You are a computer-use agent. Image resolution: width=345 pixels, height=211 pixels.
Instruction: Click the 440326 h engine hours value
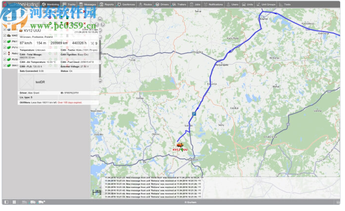[79, 43]
